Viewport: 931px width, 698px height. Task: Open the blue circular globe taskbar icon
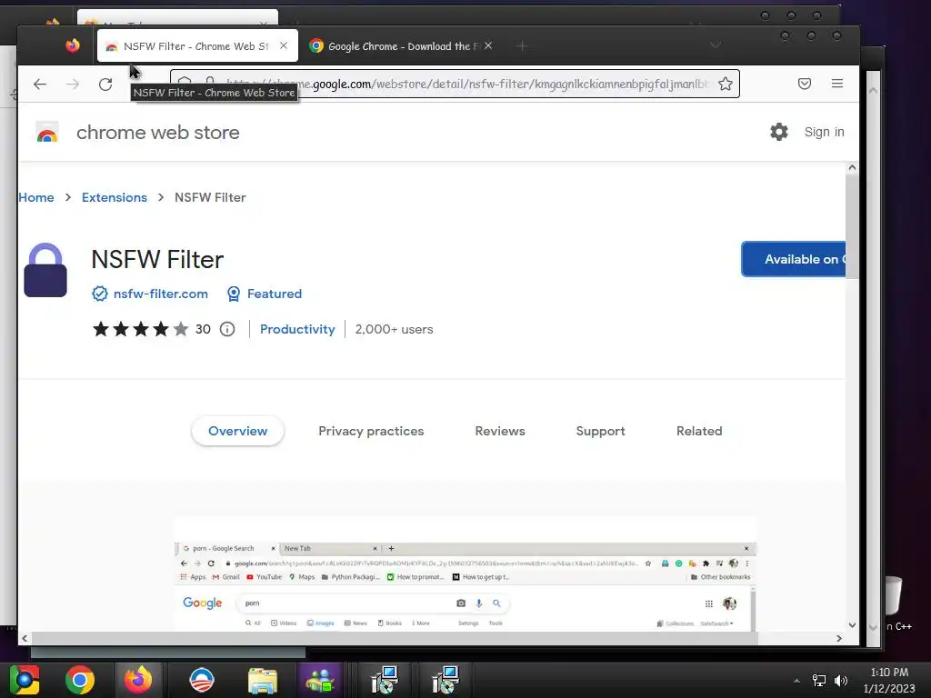point(201,680)
